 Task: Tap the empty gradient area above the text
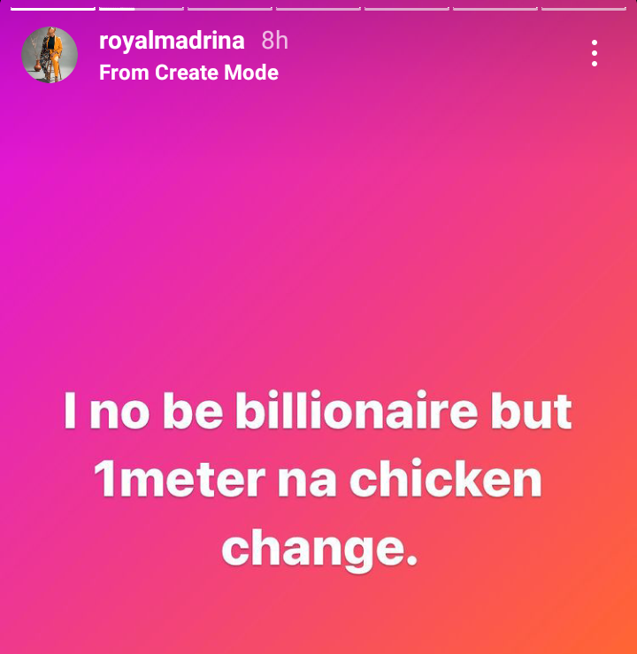pyautogui.click(x=318, y=234)
